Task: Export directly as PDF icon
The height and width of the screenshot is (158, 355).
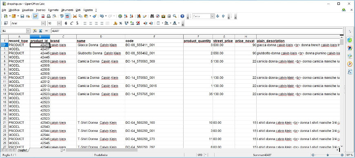Action: (x=43, y=16)
